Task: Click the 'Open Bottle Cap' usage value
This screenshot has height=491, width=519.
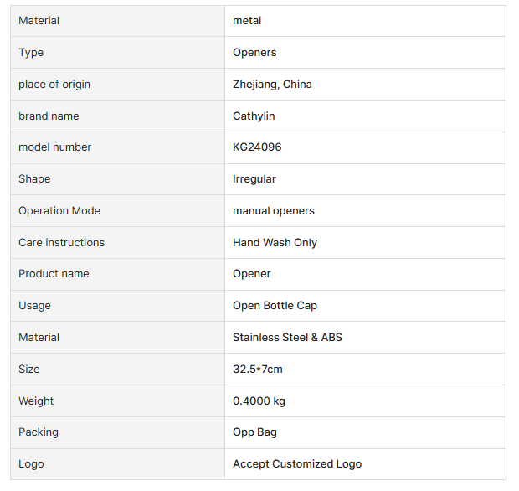Action: (275, 306)
